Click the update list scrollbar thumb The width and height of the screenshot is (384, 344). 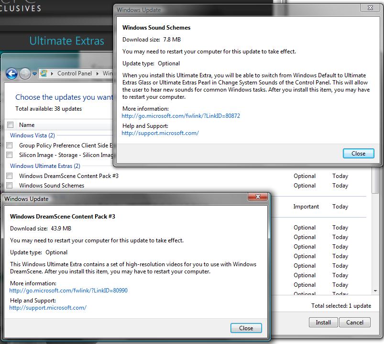click(375, 181)
